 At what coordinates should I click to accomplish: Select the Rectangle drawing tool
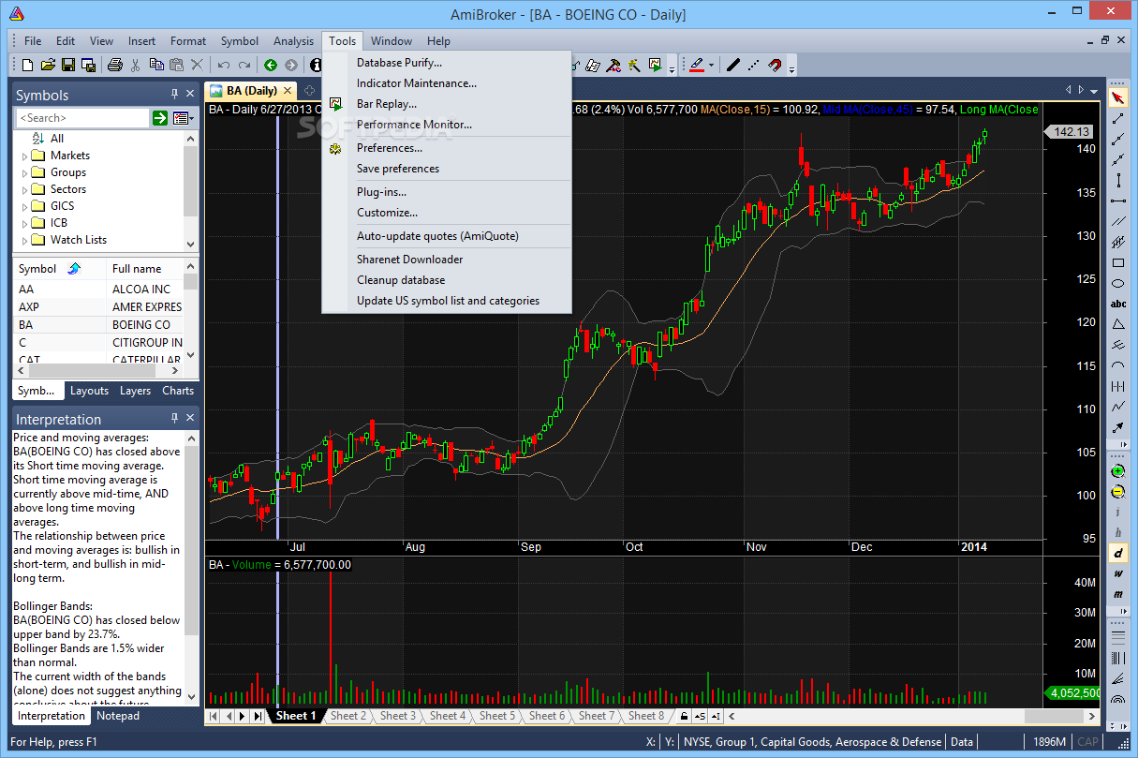pyautogui.click(x=1117, y=263)
